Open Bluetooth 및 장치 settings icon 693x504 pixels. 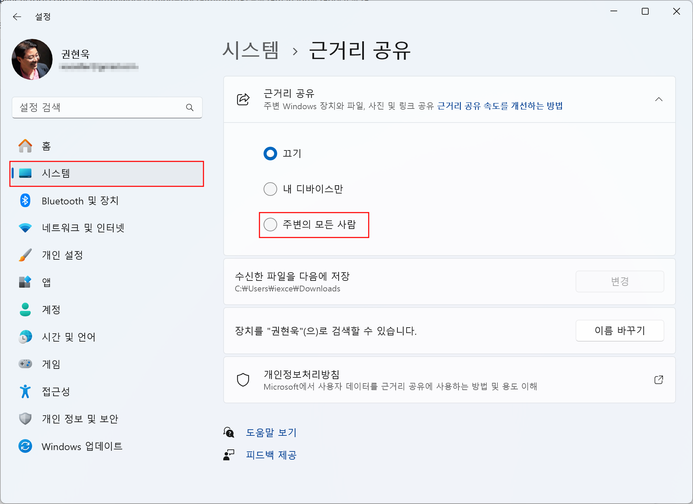coord(25,201)
